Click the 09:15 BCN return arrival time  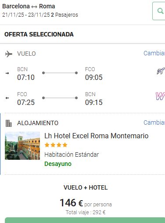[94, 102]
